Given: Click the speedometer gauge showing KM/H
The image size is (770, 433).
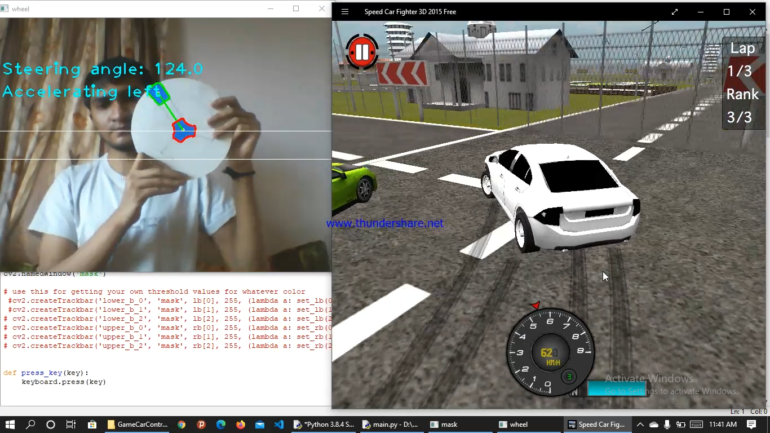Looking at the screenshot, I should pyautogui.click(x=550, y=352).
